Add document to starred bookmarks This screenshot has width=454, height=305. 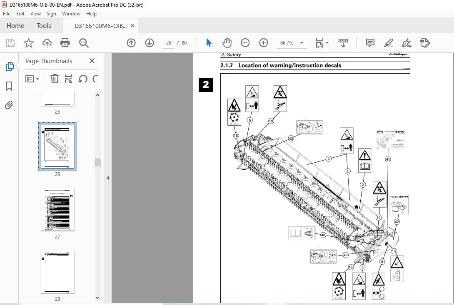click(x=28, y=43)
